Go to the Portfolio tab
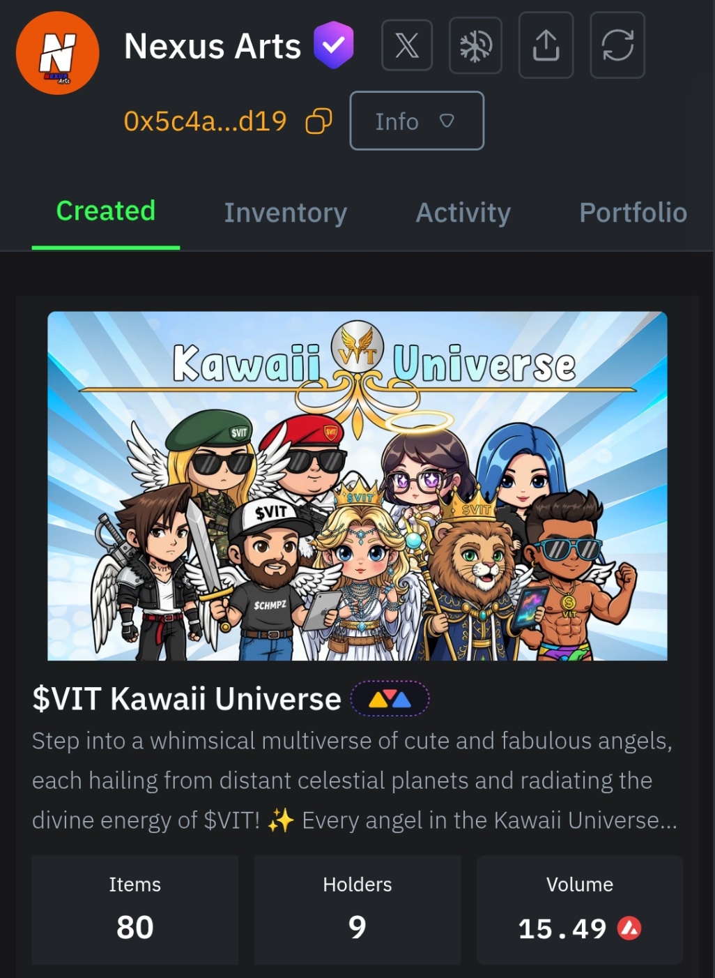This screenshot has width=715, height=978. (x=633, y=213)
